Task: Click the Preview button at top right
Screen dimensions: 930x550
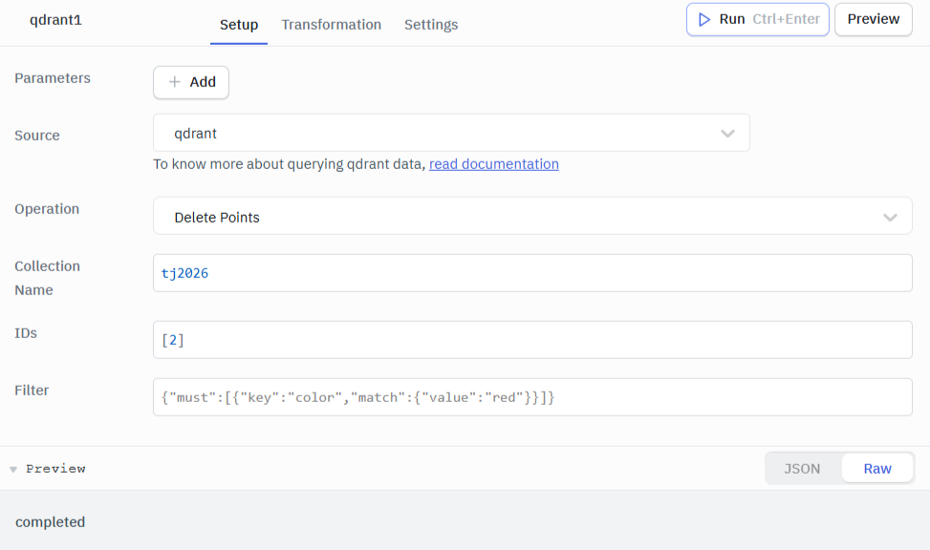Action: [x=873, y=19]
